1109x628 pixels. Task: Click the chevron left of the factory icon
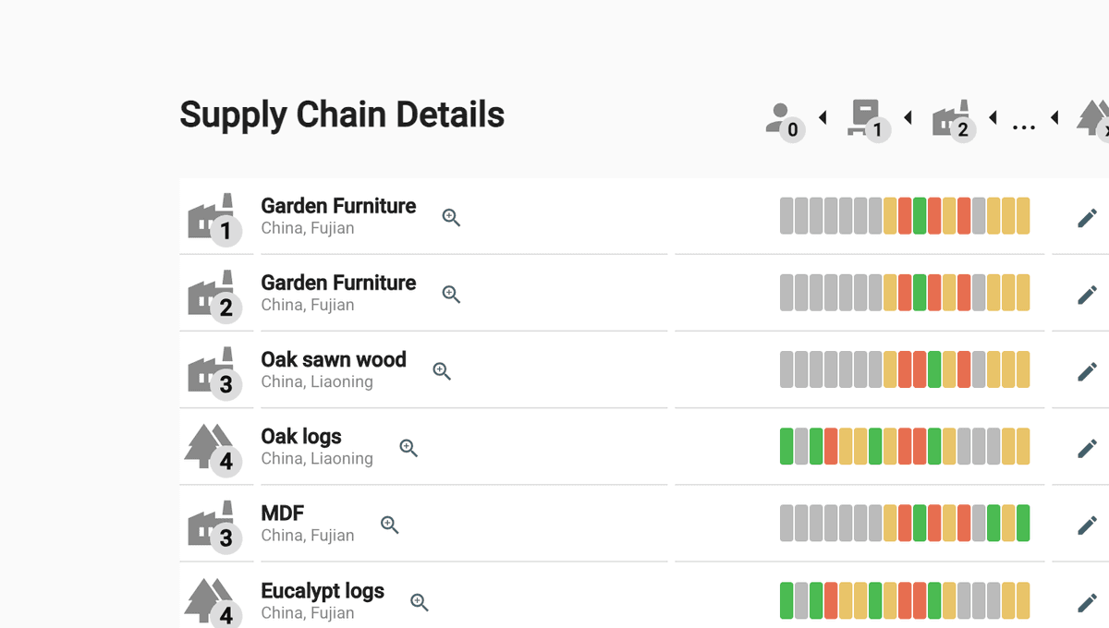click(907, 117)
